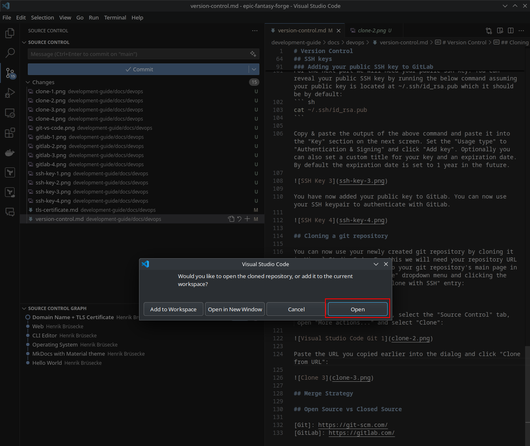Click the Source Control icon with 15 badge
The image size is (530, 446).
(10, 73)
